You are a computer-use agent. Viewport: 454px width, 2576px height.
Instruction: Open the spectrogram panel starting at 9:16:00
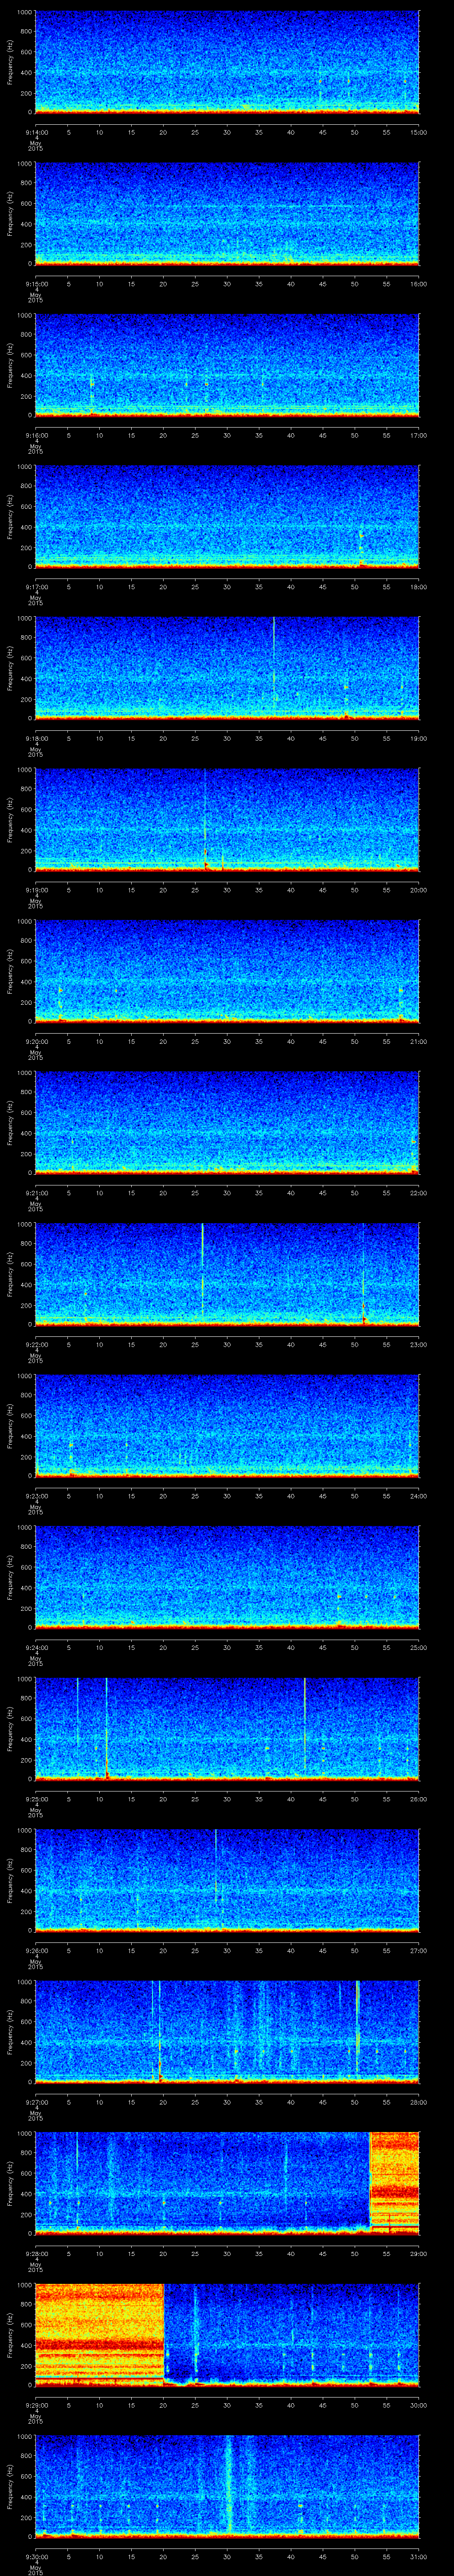[227, 365]
